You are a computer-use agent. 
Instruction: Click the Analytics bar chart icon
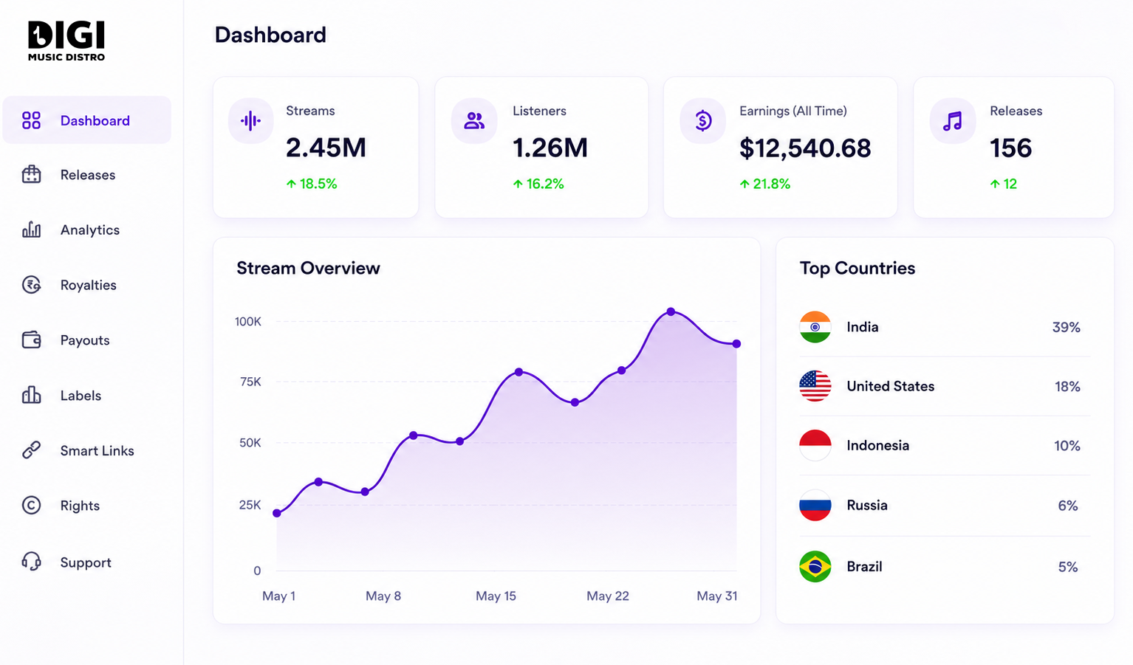31,230
